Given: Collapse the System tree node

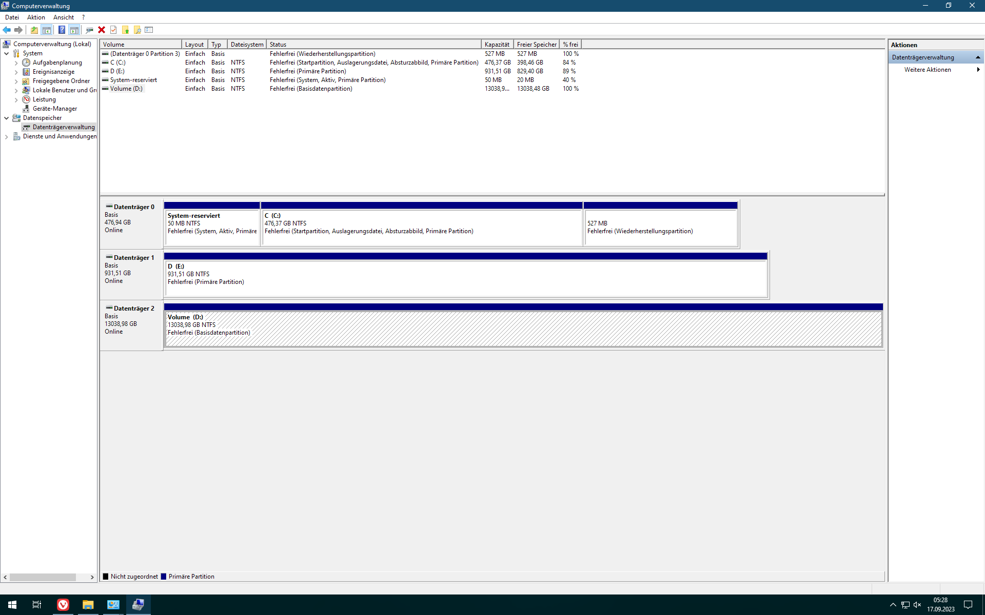Looking at the screenshot, I should click(x=6, y=53).
